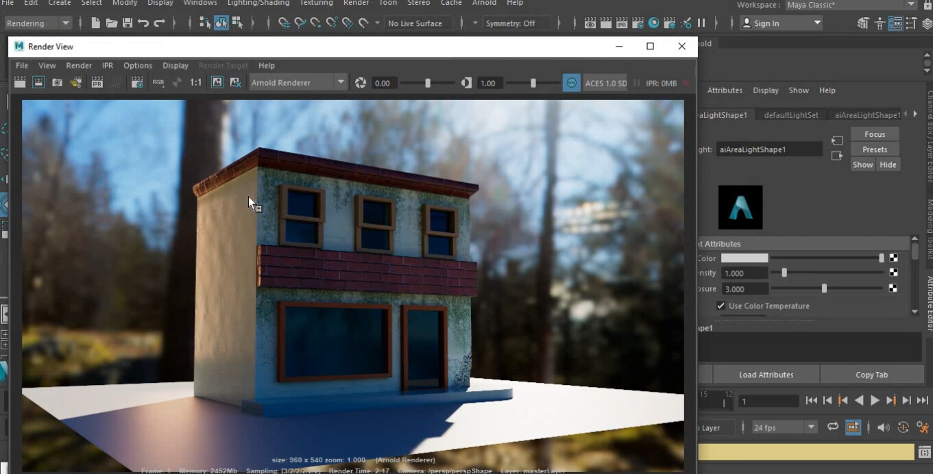This screenshot has width=933, height=474.
Task: Toggle auto keyframe running figure icon
Action: pos(921,427)
